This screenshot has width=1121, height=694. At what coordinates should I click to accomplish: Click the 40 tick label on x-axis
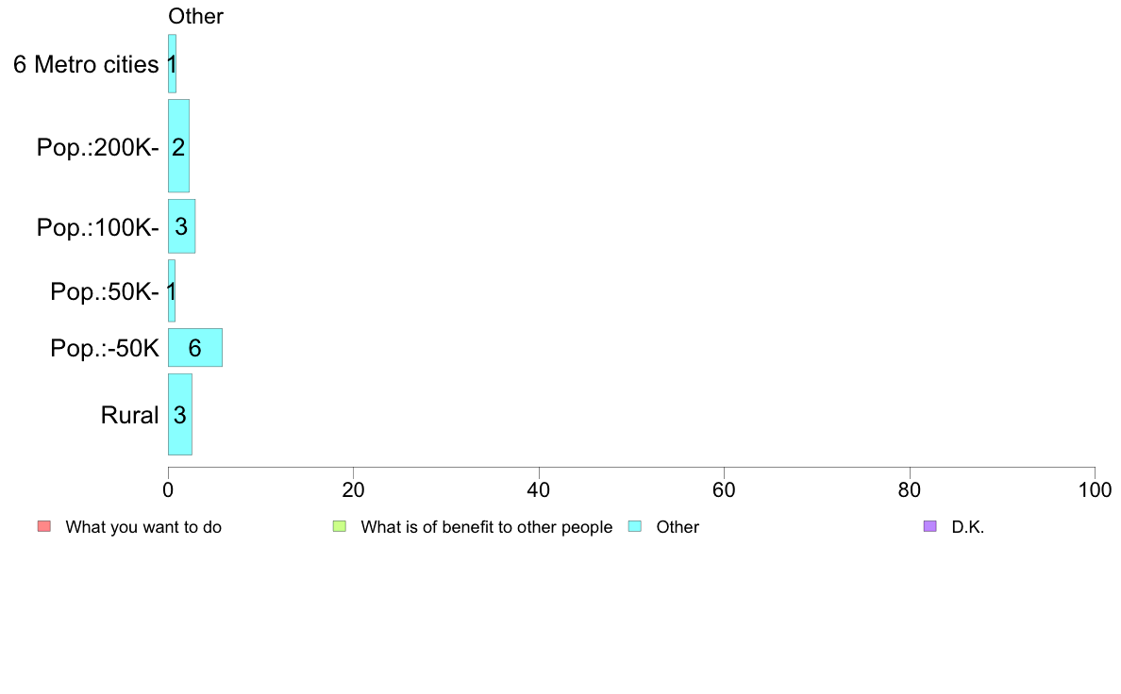coord(539,489)
